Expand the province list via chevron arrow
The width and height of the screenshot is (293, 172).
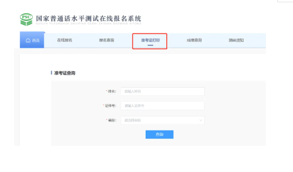[201, 120]
